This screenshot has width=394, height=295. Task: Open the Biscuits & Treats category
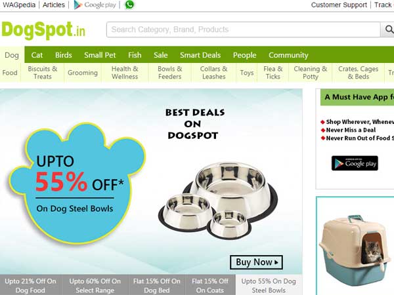43,73
